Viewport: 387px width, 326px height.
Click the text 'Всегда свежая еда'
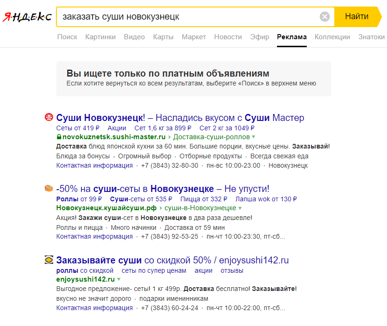pyautogui.click(x=279, y=156)
